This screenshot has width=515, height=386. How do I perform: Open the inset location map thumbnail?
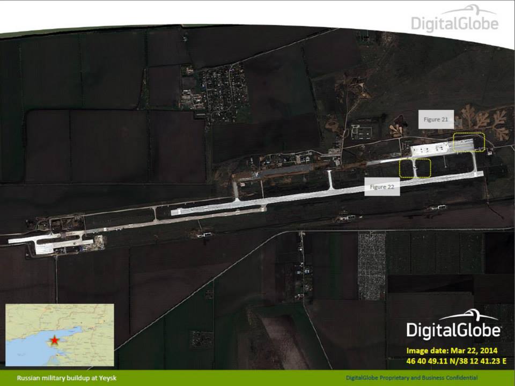(60, 335)
